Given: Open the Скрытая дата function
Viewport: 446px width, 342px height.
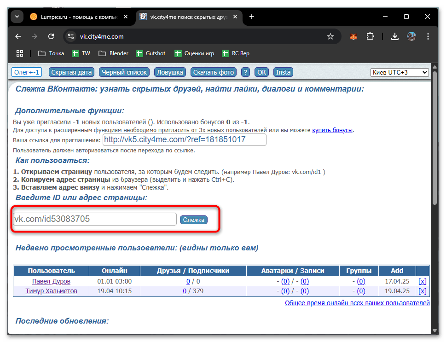Looking at the screenshot, I should pos(71,72).
